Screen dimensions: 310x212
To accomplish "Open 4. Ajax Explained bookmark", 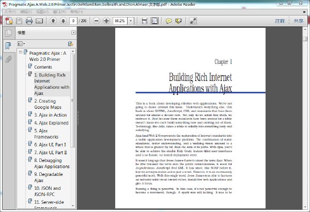I will pyautogui.click(x=51, y=123).
